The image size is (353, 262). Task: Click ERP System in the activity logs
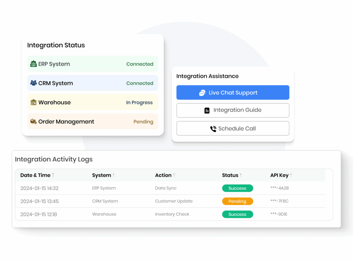104,188
